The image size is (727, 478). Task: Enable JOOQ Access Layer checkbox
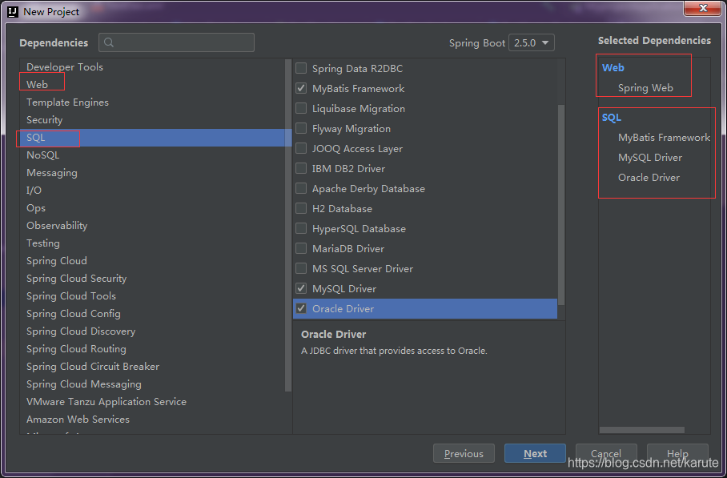coord(301,148)
